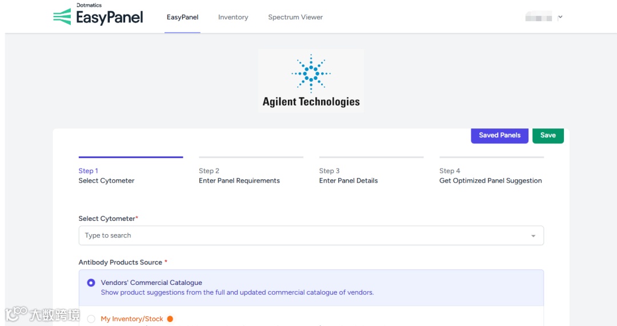Viewport: 617px width, 326px height.
Task: Expand the user account menu chevron
Action: (560, 17)
